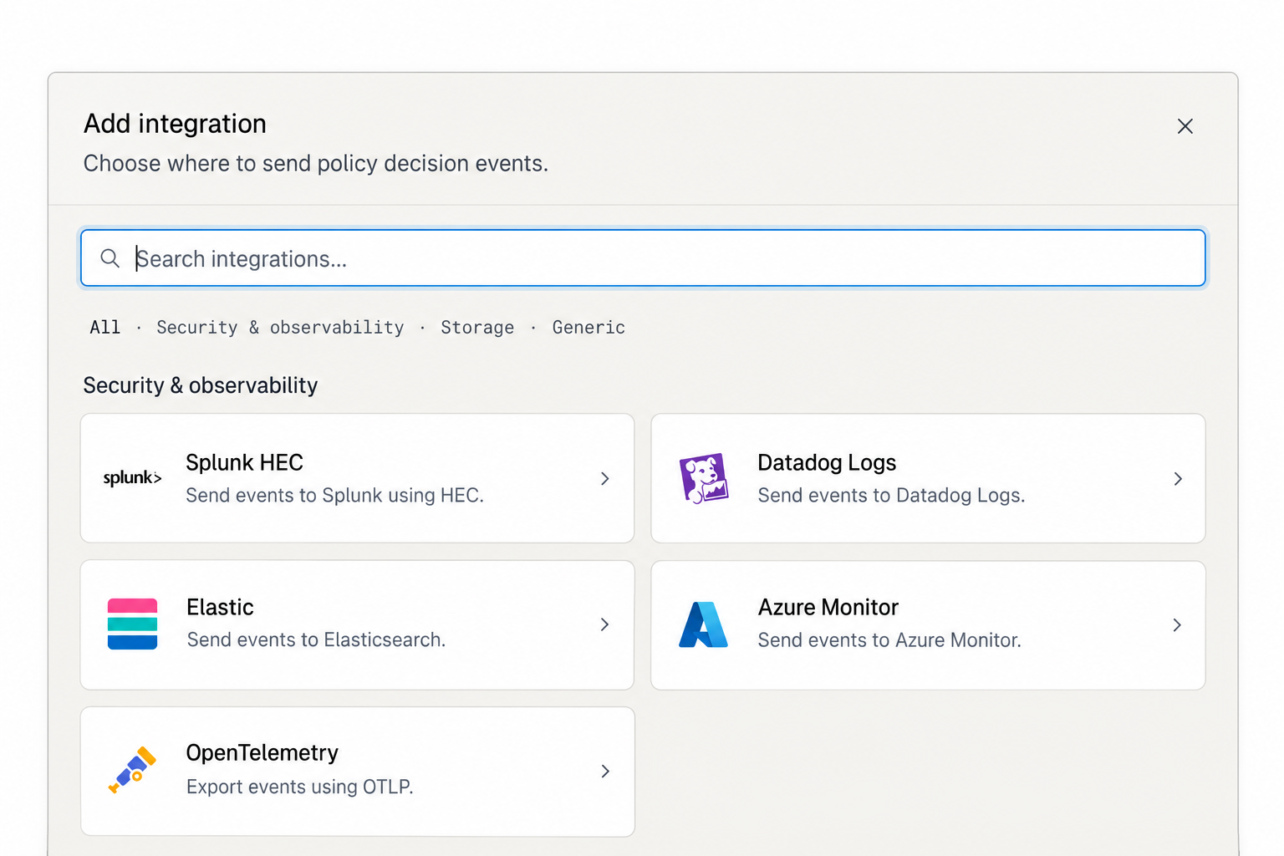The width and height of the screenshot is (1284, 856).
Task: Click the Azure Monitor logo
Action: click(704, 624)
